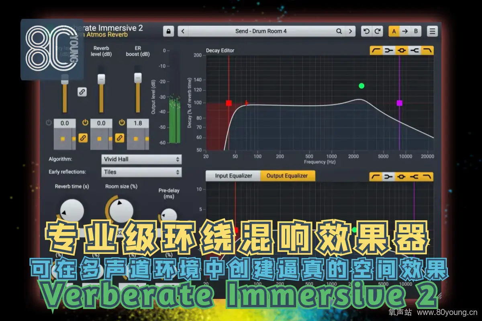Viewport: 482px width, 321px height.
Task: Switch to Output Equalizer tab
Action: coord(288,176)
